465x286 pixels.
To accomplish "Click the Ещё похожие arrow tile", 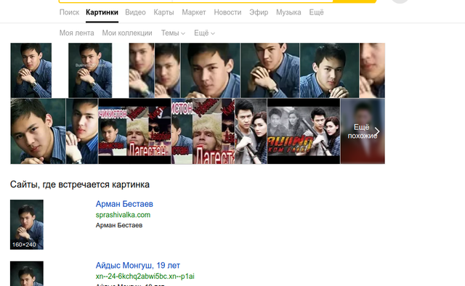I will pyautogui.click(x=363, y=131).
